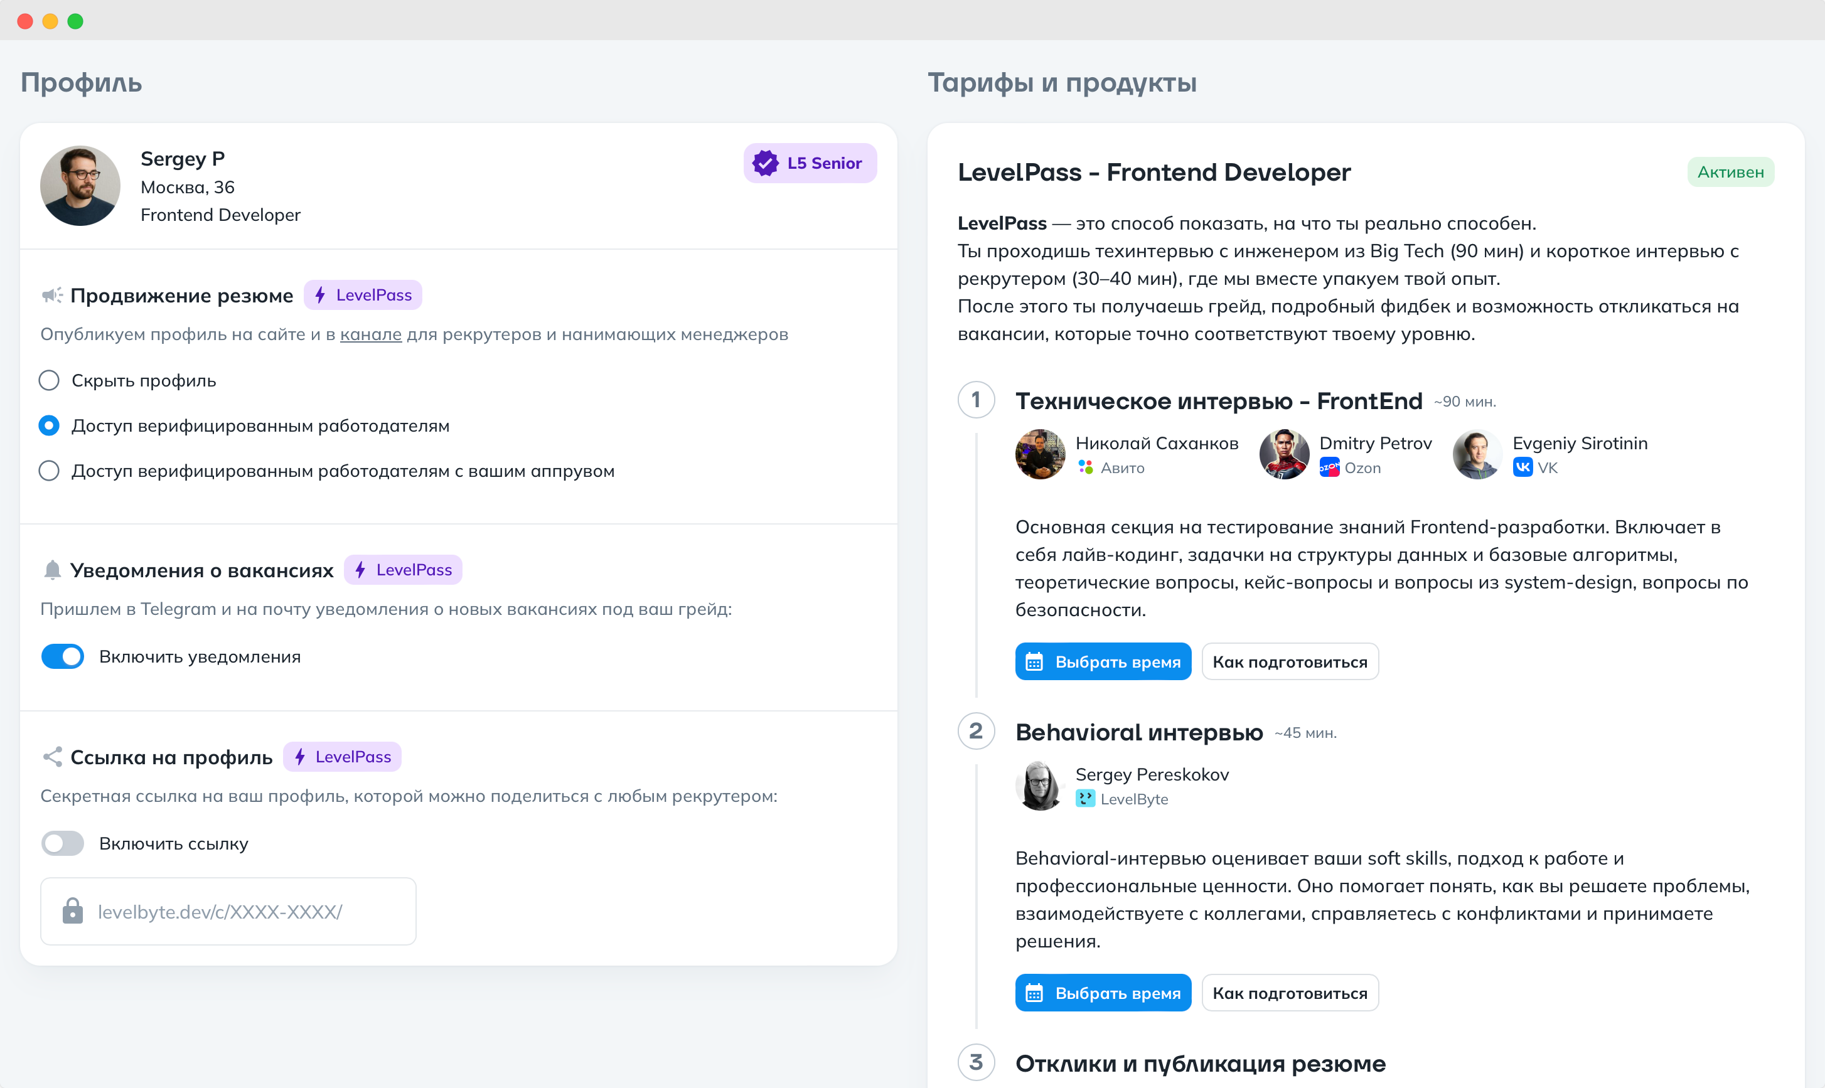
Task: Open the канале link in the resume promotion text
Action: pos(371,334)
